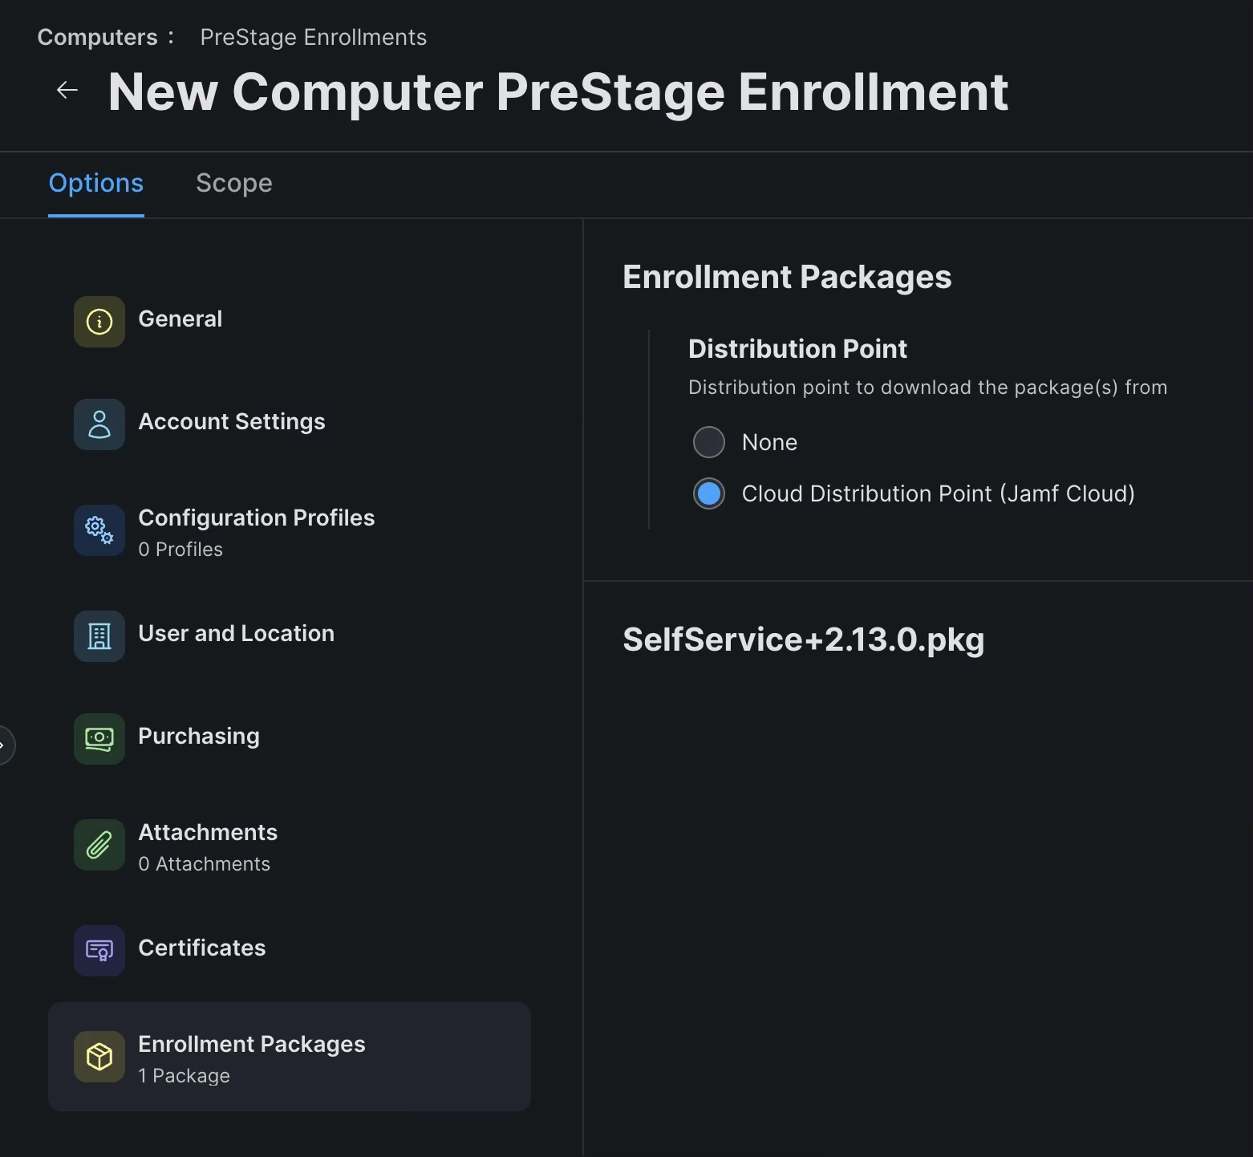Select Cloud Distribution Point radio button
The image size is (1253, 1157).
coord(709,493)
